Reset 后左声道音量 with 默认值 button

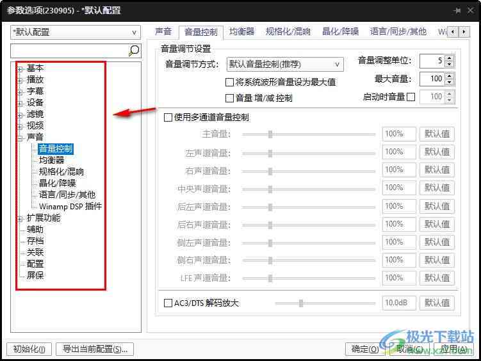coord(437,206)
